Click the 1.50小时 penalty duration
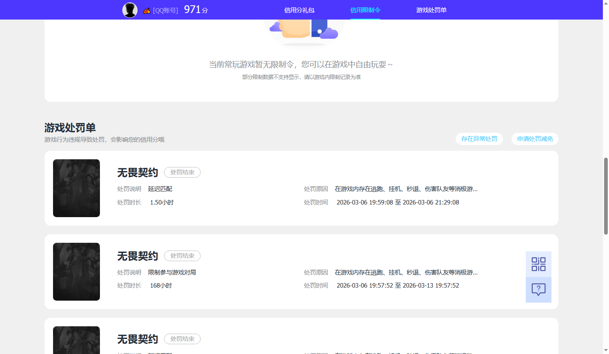 point(162,202)
